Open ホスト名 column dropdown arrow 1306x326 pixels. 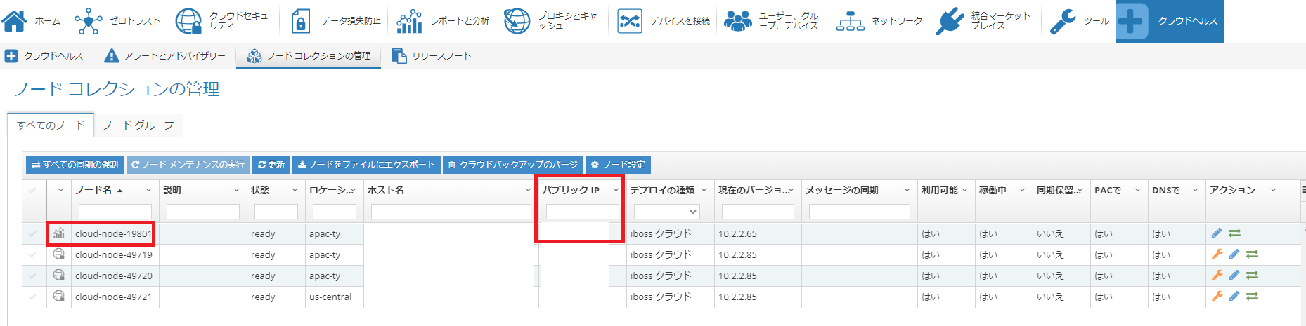click(x=529, y=190)
